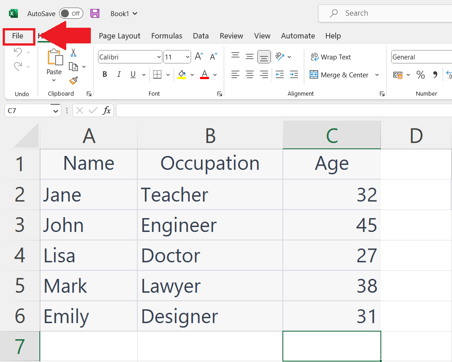
Task: Click the Percent Style icon
Action: click(421, 75)
